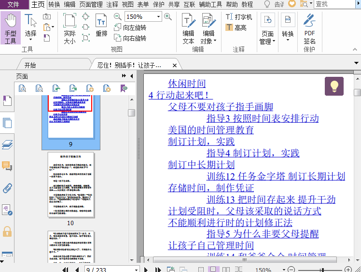Follow link 4 行动起来吧！
361x272 pixels.
coord(180,95)
